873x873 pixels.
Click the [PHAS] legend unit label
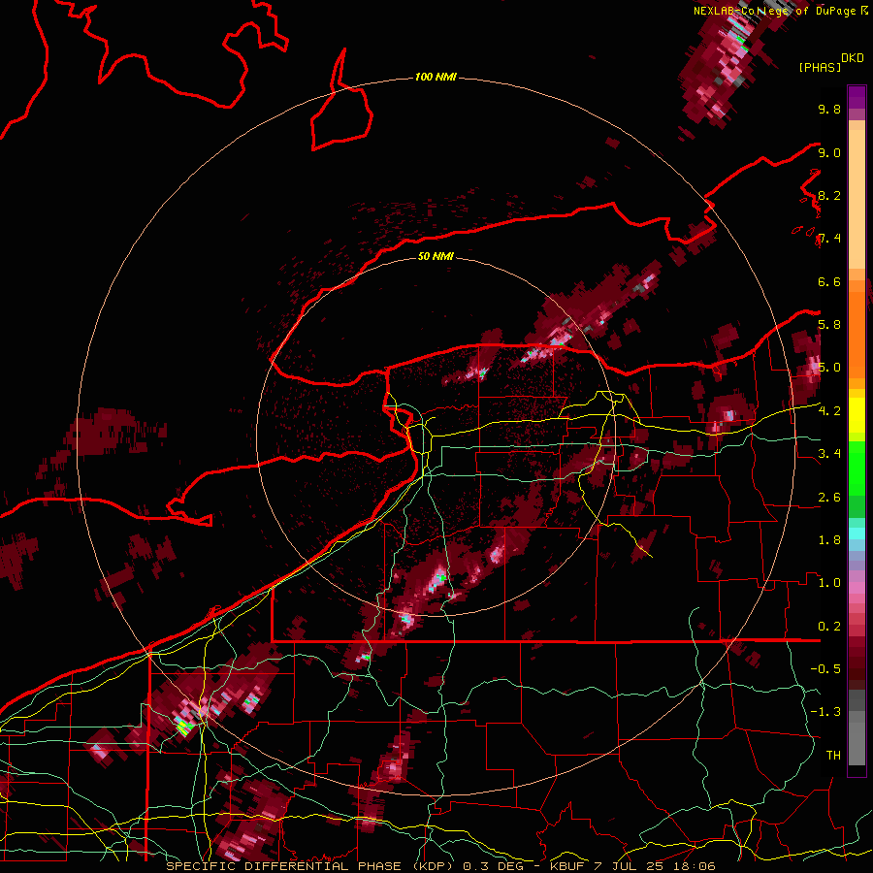coord(820,67)
